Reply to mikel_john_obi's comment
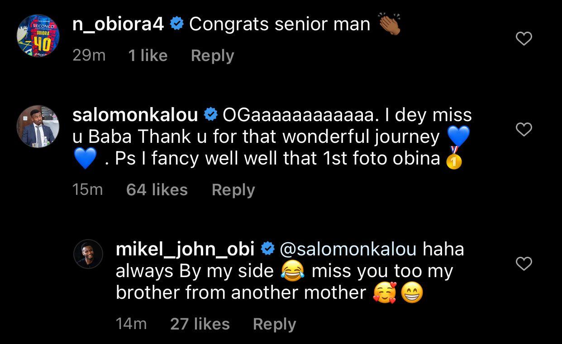Image resolution: width=562 pixels, height=344 pixels. (274, 324)
